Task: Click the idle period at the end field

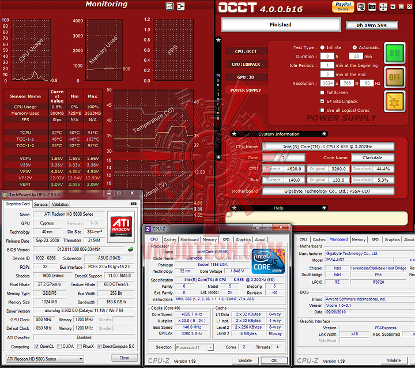Action: 327,74
